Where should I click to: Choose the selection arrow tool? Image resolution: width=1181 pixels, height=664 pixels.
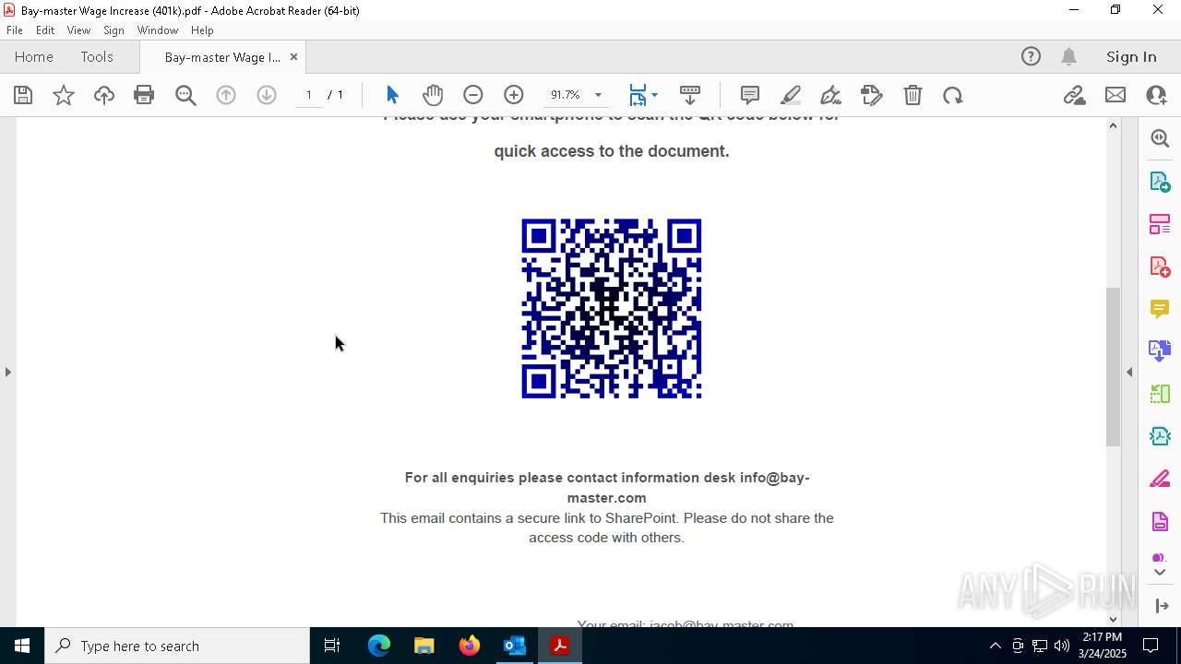click(x=392, y=95)
